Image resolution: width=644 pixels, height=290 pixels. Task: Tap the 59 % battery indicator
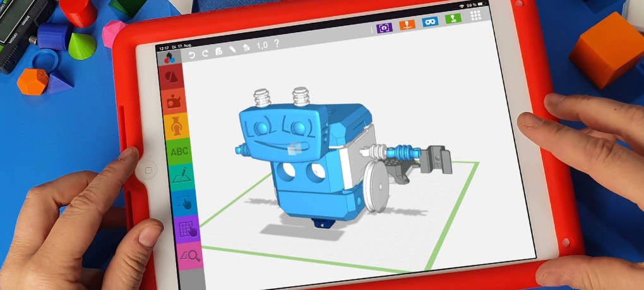(x=475, y=4)
